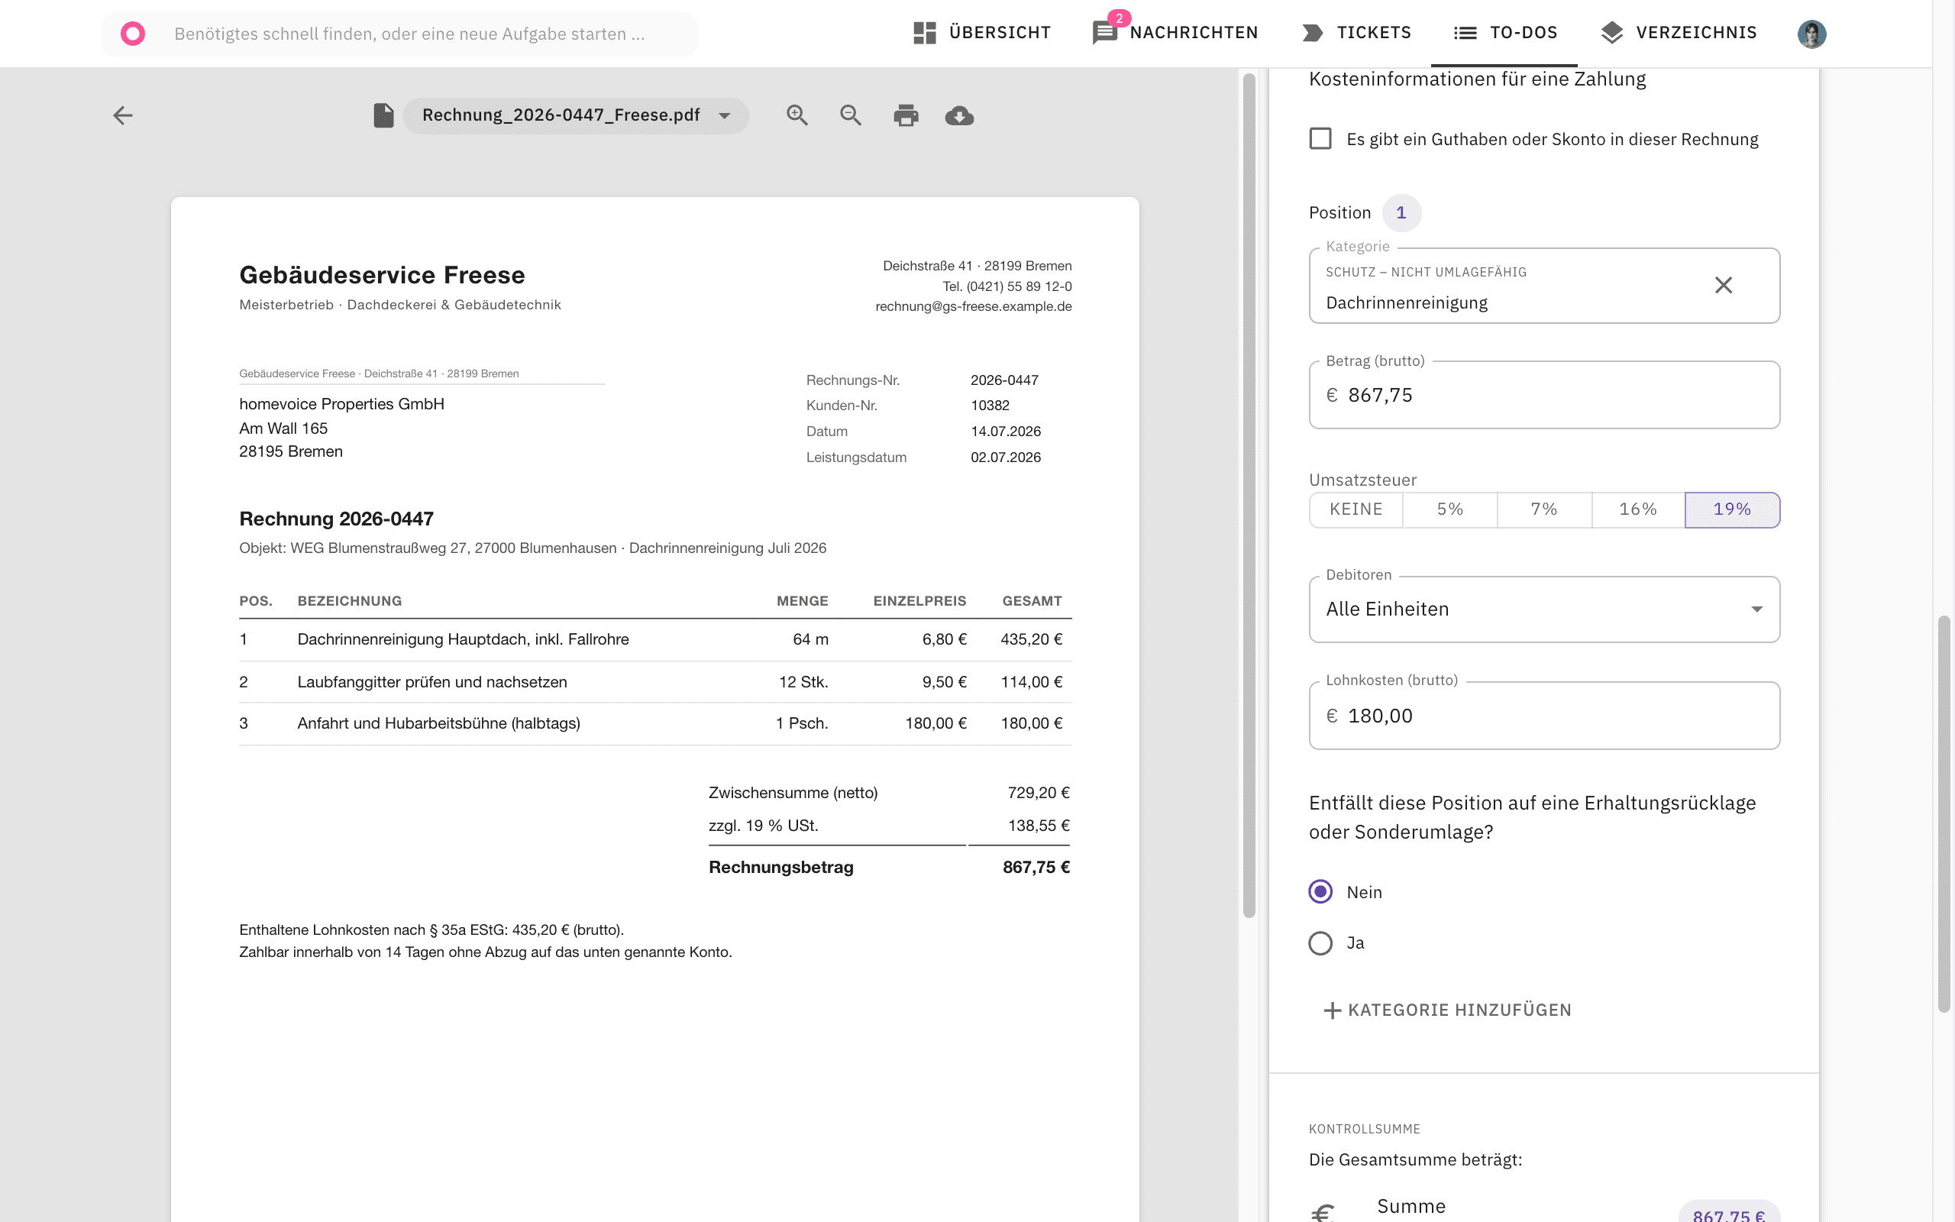
Task: Select the Nein radio button
Action: [1320, 891]
